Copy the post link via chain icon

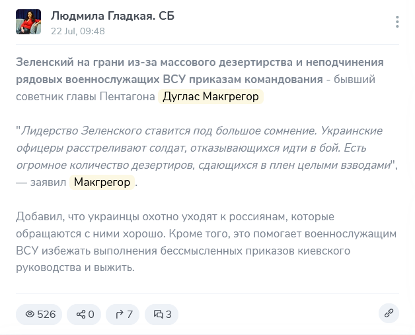389,313
